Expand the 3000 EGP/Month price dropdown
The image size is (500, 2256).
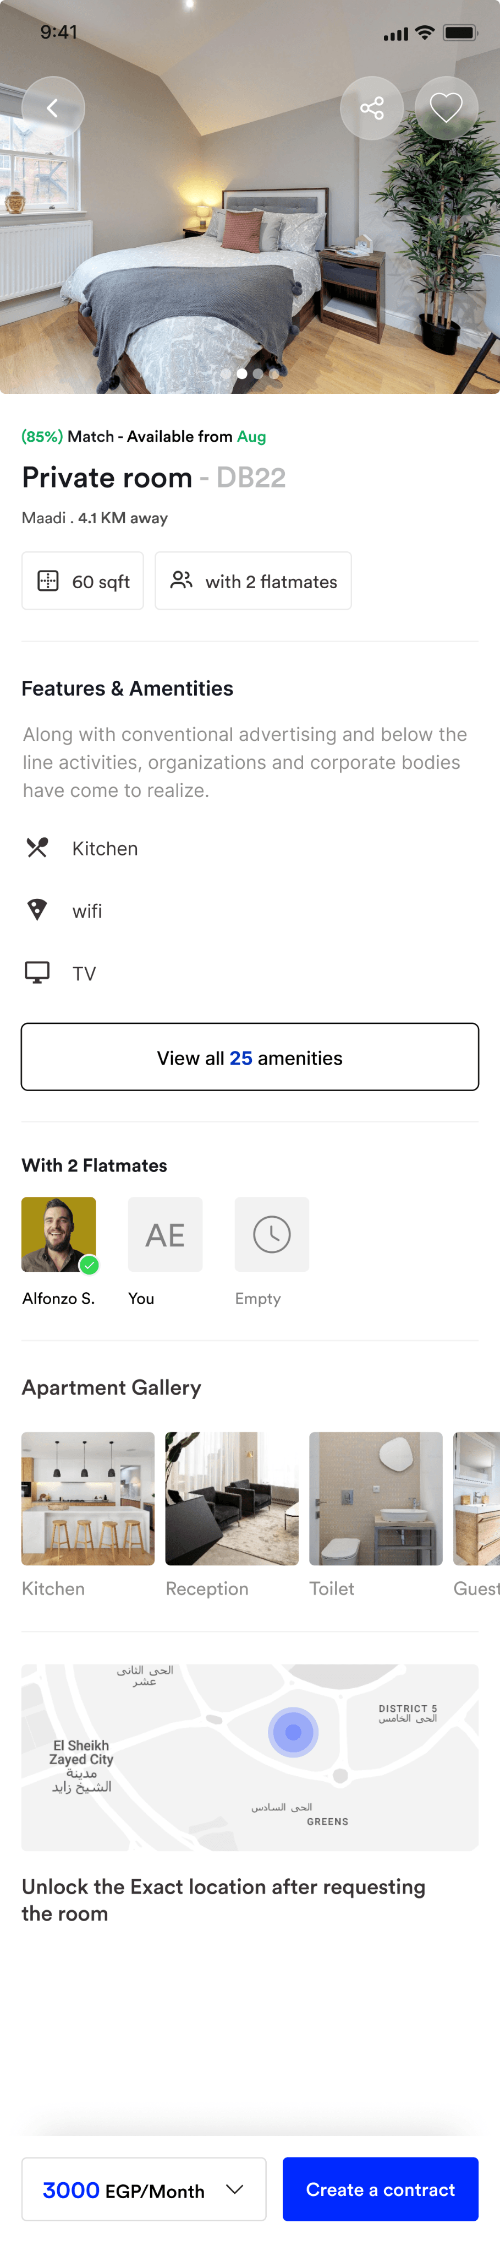[144, 2189]
